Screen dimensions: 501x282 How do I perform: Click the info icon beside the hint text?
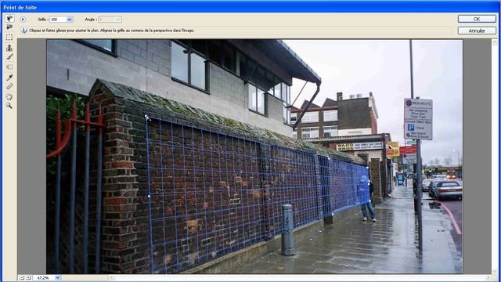click(24, 31)
